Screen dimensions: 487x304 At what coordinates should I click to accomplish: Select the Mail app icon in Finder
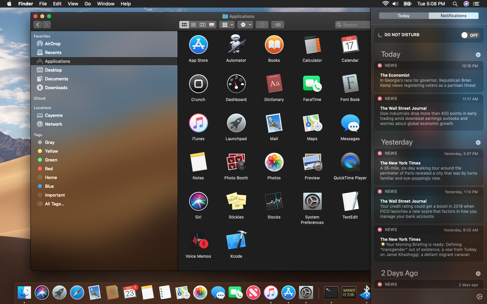tap(274, 123)
